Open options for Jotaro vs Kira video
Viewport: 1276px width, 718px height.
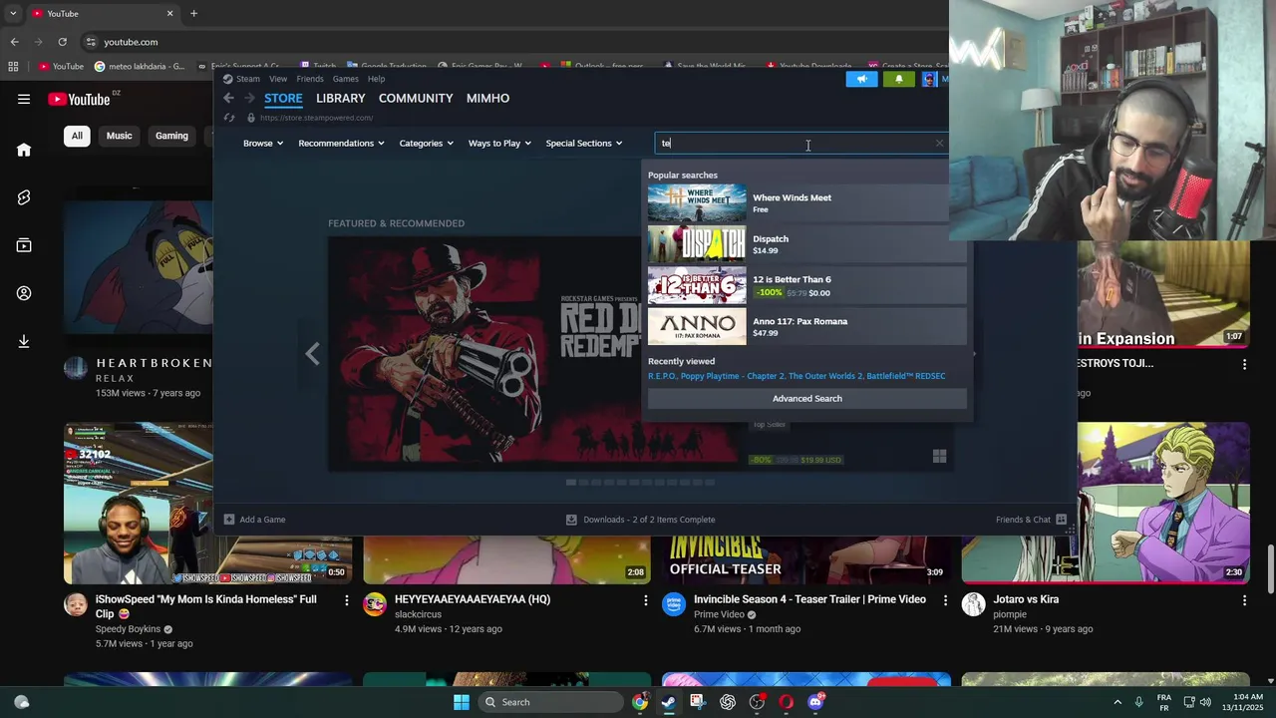coord(1244,600)
